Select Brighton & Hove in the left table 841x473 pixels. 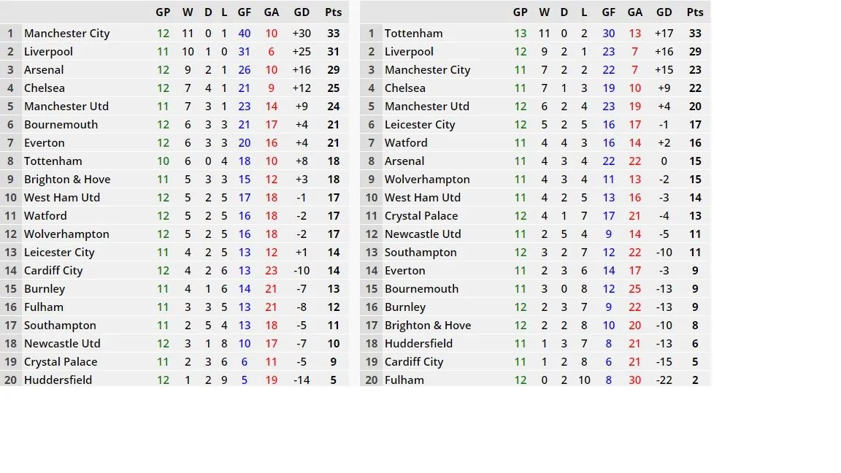pyautogui.click(x=67, y=180)
